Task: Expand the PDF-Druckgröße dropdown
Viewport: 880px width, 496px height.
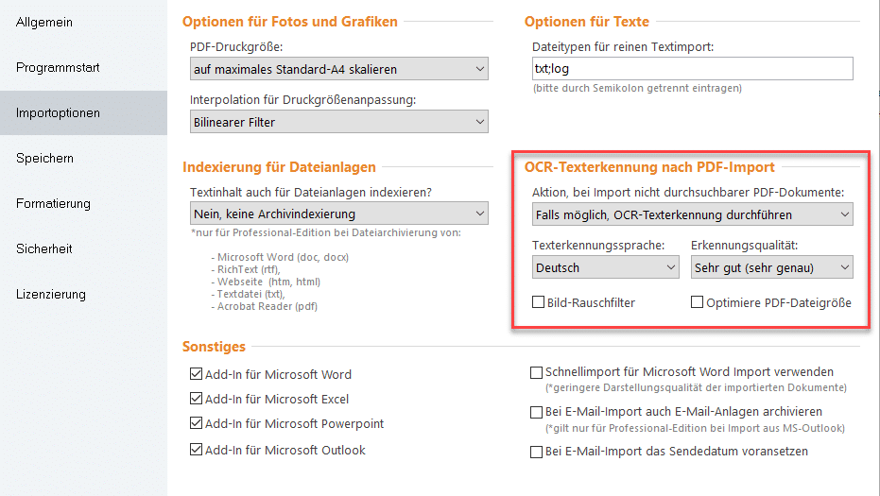Action: click(338, 69)
